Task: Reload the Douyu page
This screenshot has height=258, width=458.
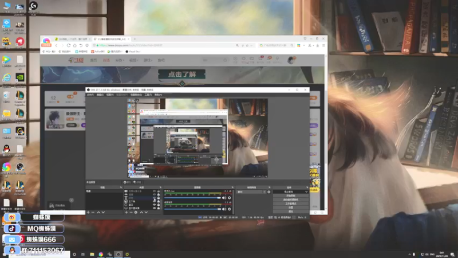Action: (x=68, y=45)
